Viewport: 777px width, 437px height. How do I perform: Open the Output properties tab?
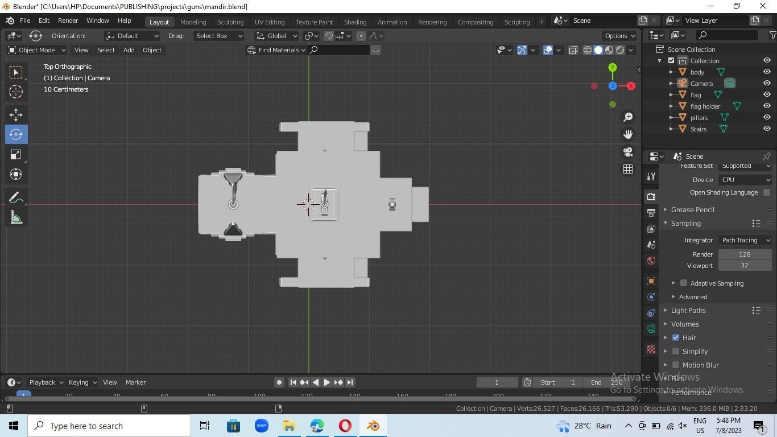651,212
